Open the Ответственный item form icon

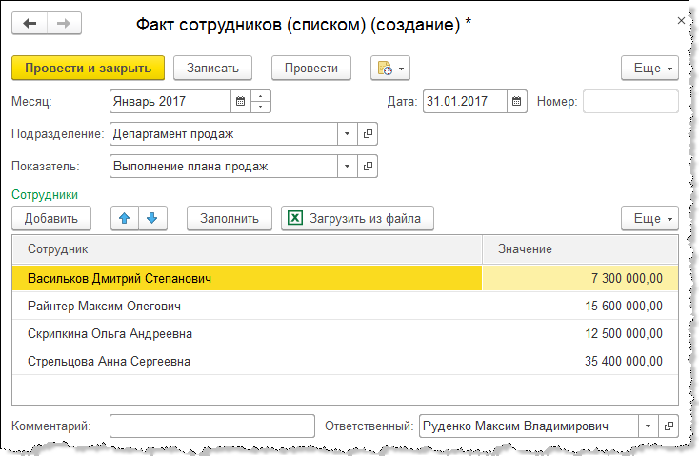click(x=669, y=426)
